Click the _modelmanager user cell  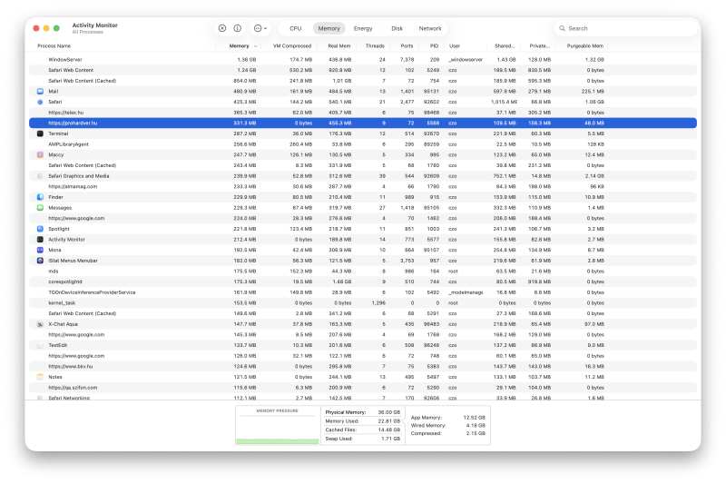(466, 292)
